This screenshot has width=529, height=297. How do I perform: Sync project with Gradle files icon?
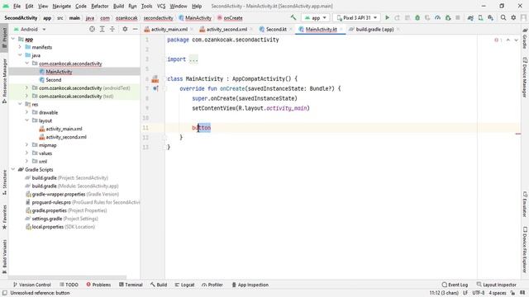pyautogui.click(x=470, y=17)
